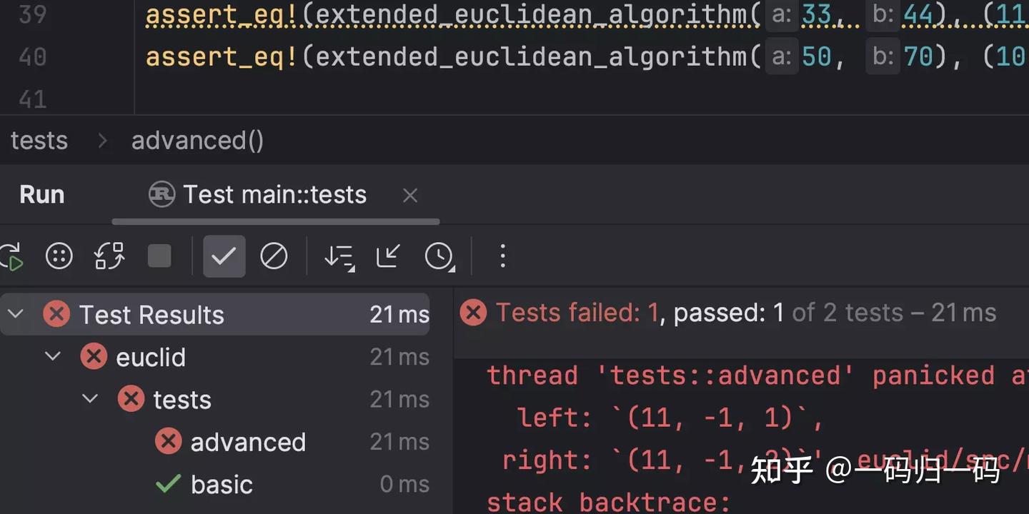1029x514 pixels.
Task: Toggle auto-test rerun icon
Action: click(109, 256)
